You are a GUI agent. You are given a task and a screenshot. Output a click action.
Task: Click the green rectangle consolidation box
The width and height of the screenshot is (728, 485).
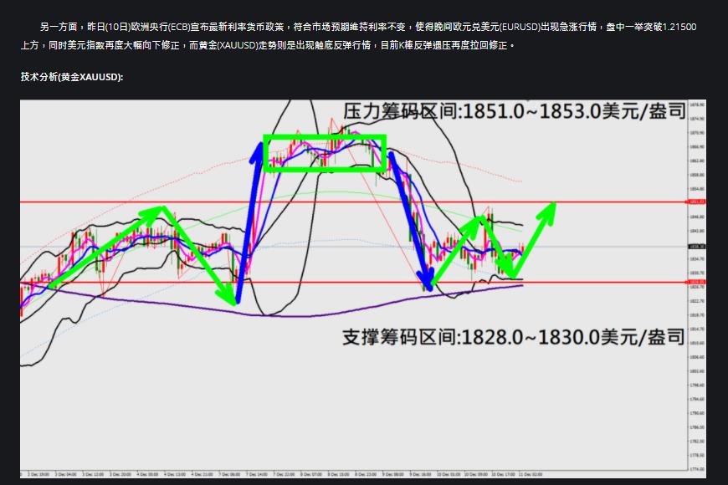325,154
